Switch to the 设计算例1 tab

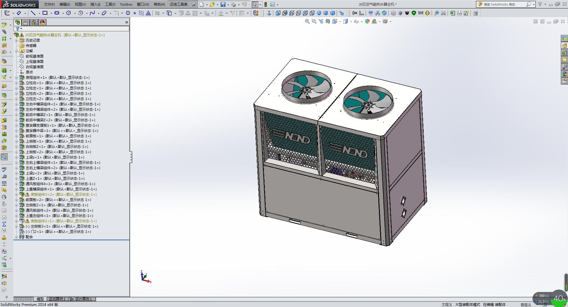point(82,299)
